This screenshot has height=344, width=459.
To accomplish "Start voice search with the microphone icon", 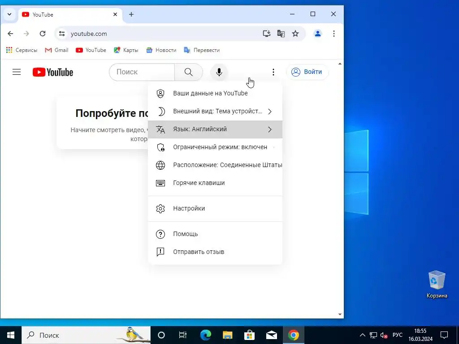I will 219,72.
